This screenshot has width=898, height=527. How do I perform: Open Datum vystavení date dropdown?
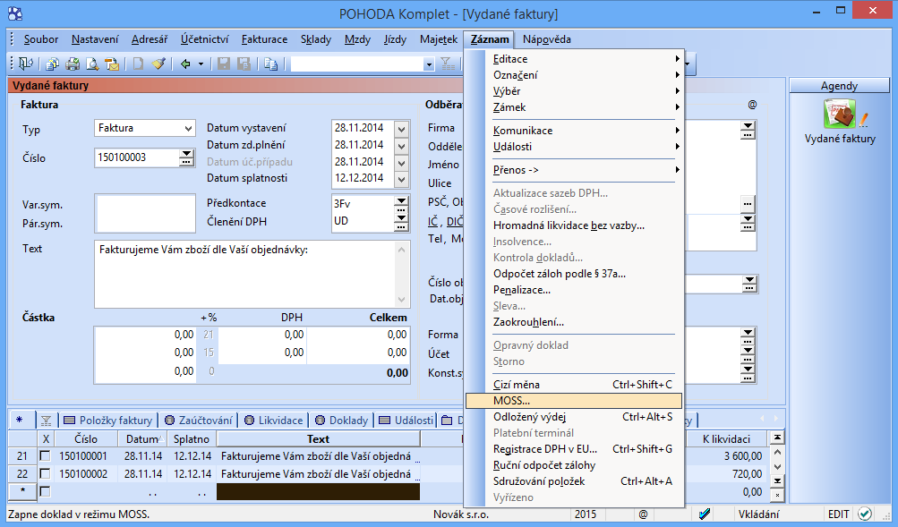[401, 129]
